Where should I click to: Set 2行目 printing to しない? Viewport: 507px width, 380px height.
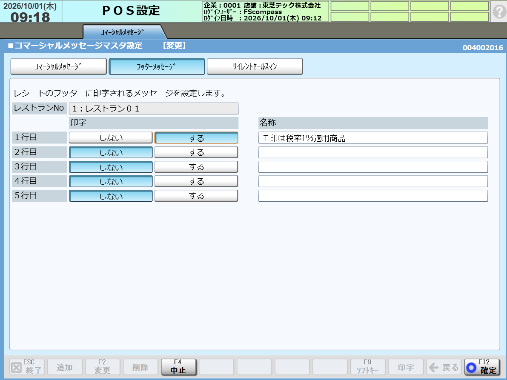tap(111, 152)
